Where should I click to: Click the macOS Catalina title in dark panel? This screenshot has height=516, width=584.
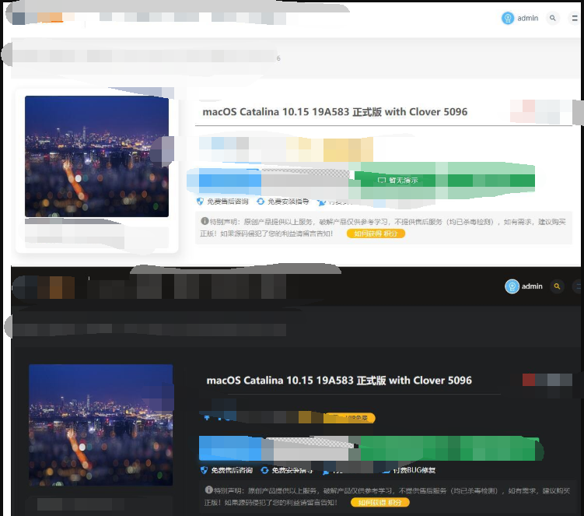(338, 381)
